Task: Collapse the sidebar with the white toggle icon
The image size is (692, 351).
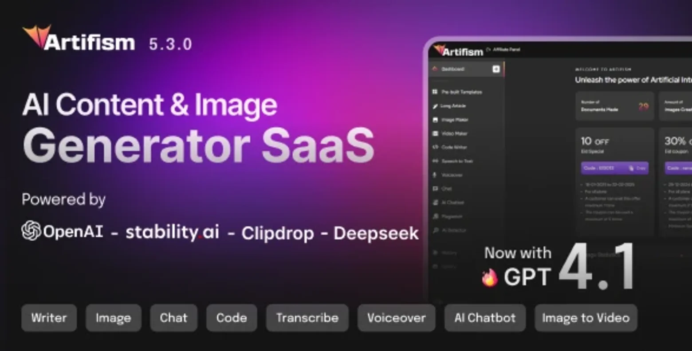Action: [x=496, y=69]
